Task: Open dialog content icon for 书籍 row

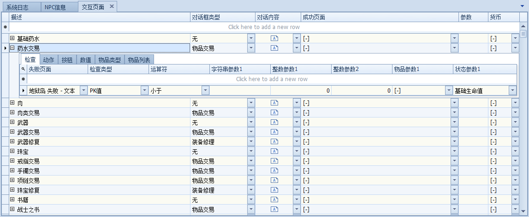Action: pyautogui.click(x=274, y=200)
